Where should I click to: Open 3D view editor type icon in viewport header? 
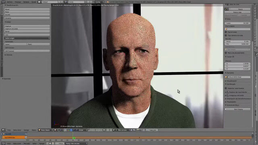click(x=4, y=130)
